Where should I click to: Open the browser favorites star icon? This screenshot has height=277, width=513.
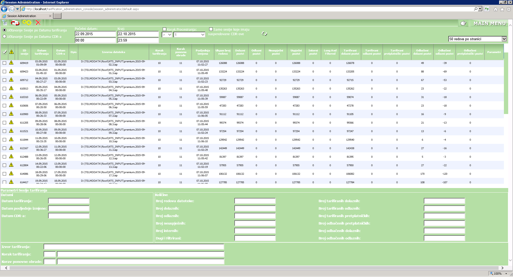pyautogui.click(x=502, y=9)
